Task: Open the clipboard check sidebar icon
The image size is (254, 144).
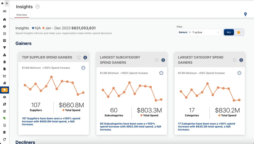Action: (5, 62)
